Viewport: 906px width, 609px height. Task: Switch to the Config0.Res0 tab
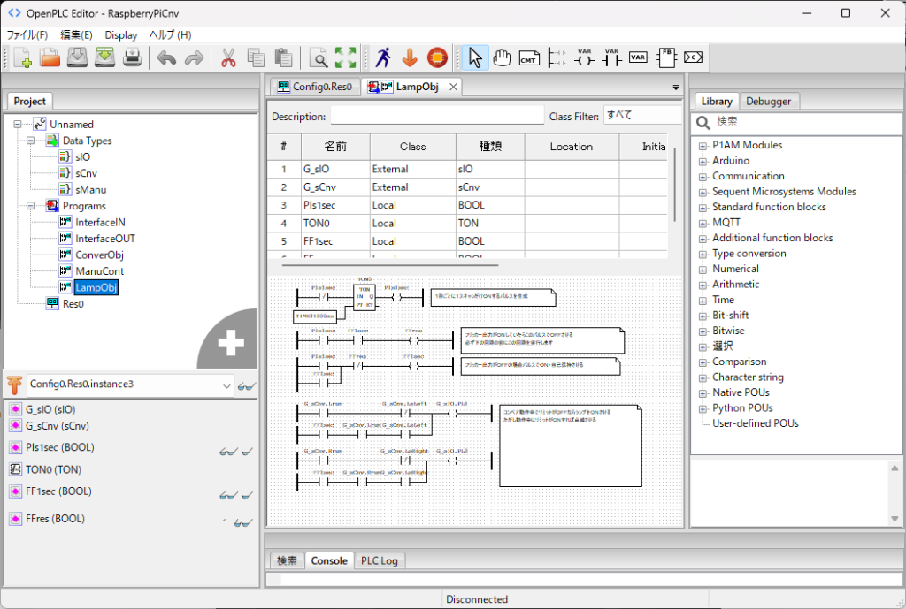click(x=315, y=87)
